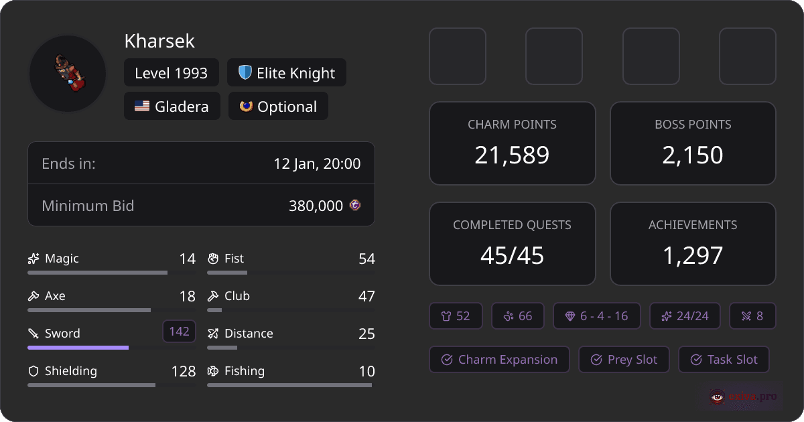Image resolution: width=804 pixels, height=422 pixels.
Task: Select the Gladera server badge
Action: (x=172, y=105)
